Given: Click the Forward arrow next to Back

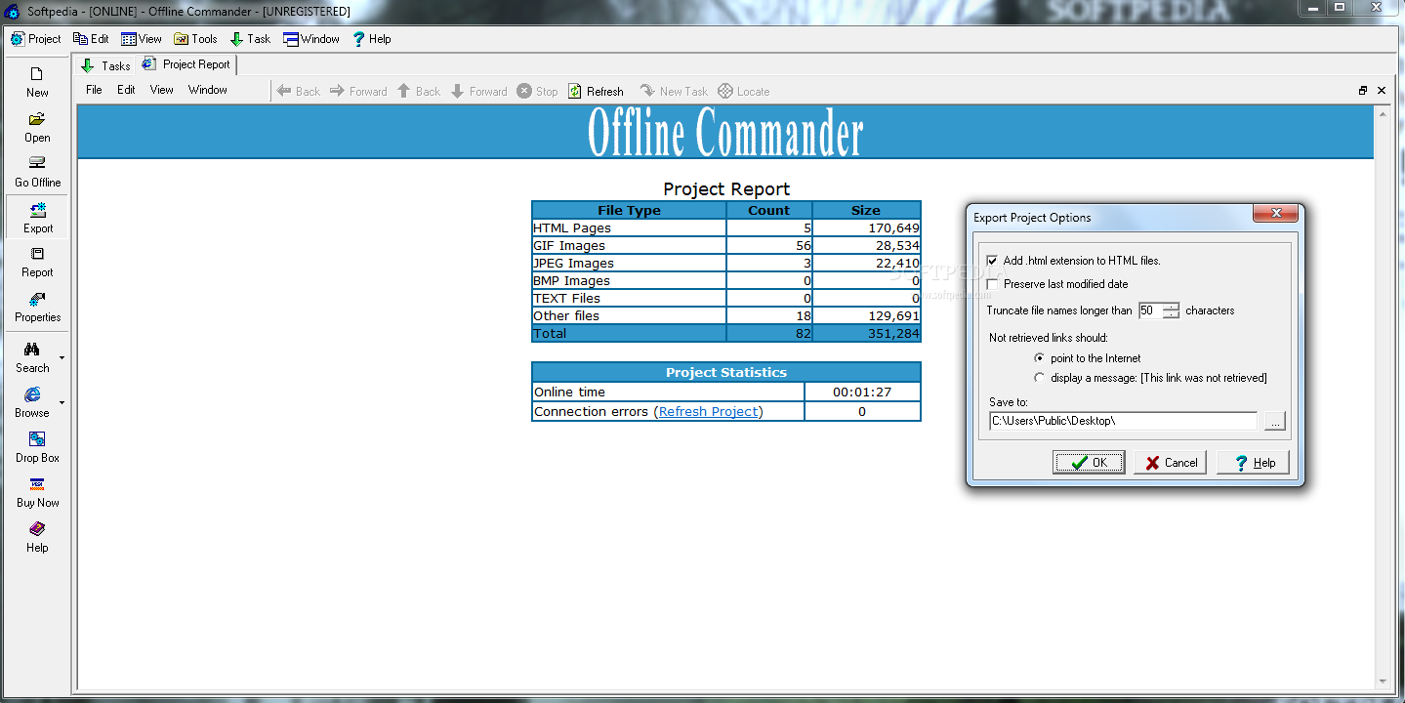Looking at the screenshot, I should [x=358, y=91].
